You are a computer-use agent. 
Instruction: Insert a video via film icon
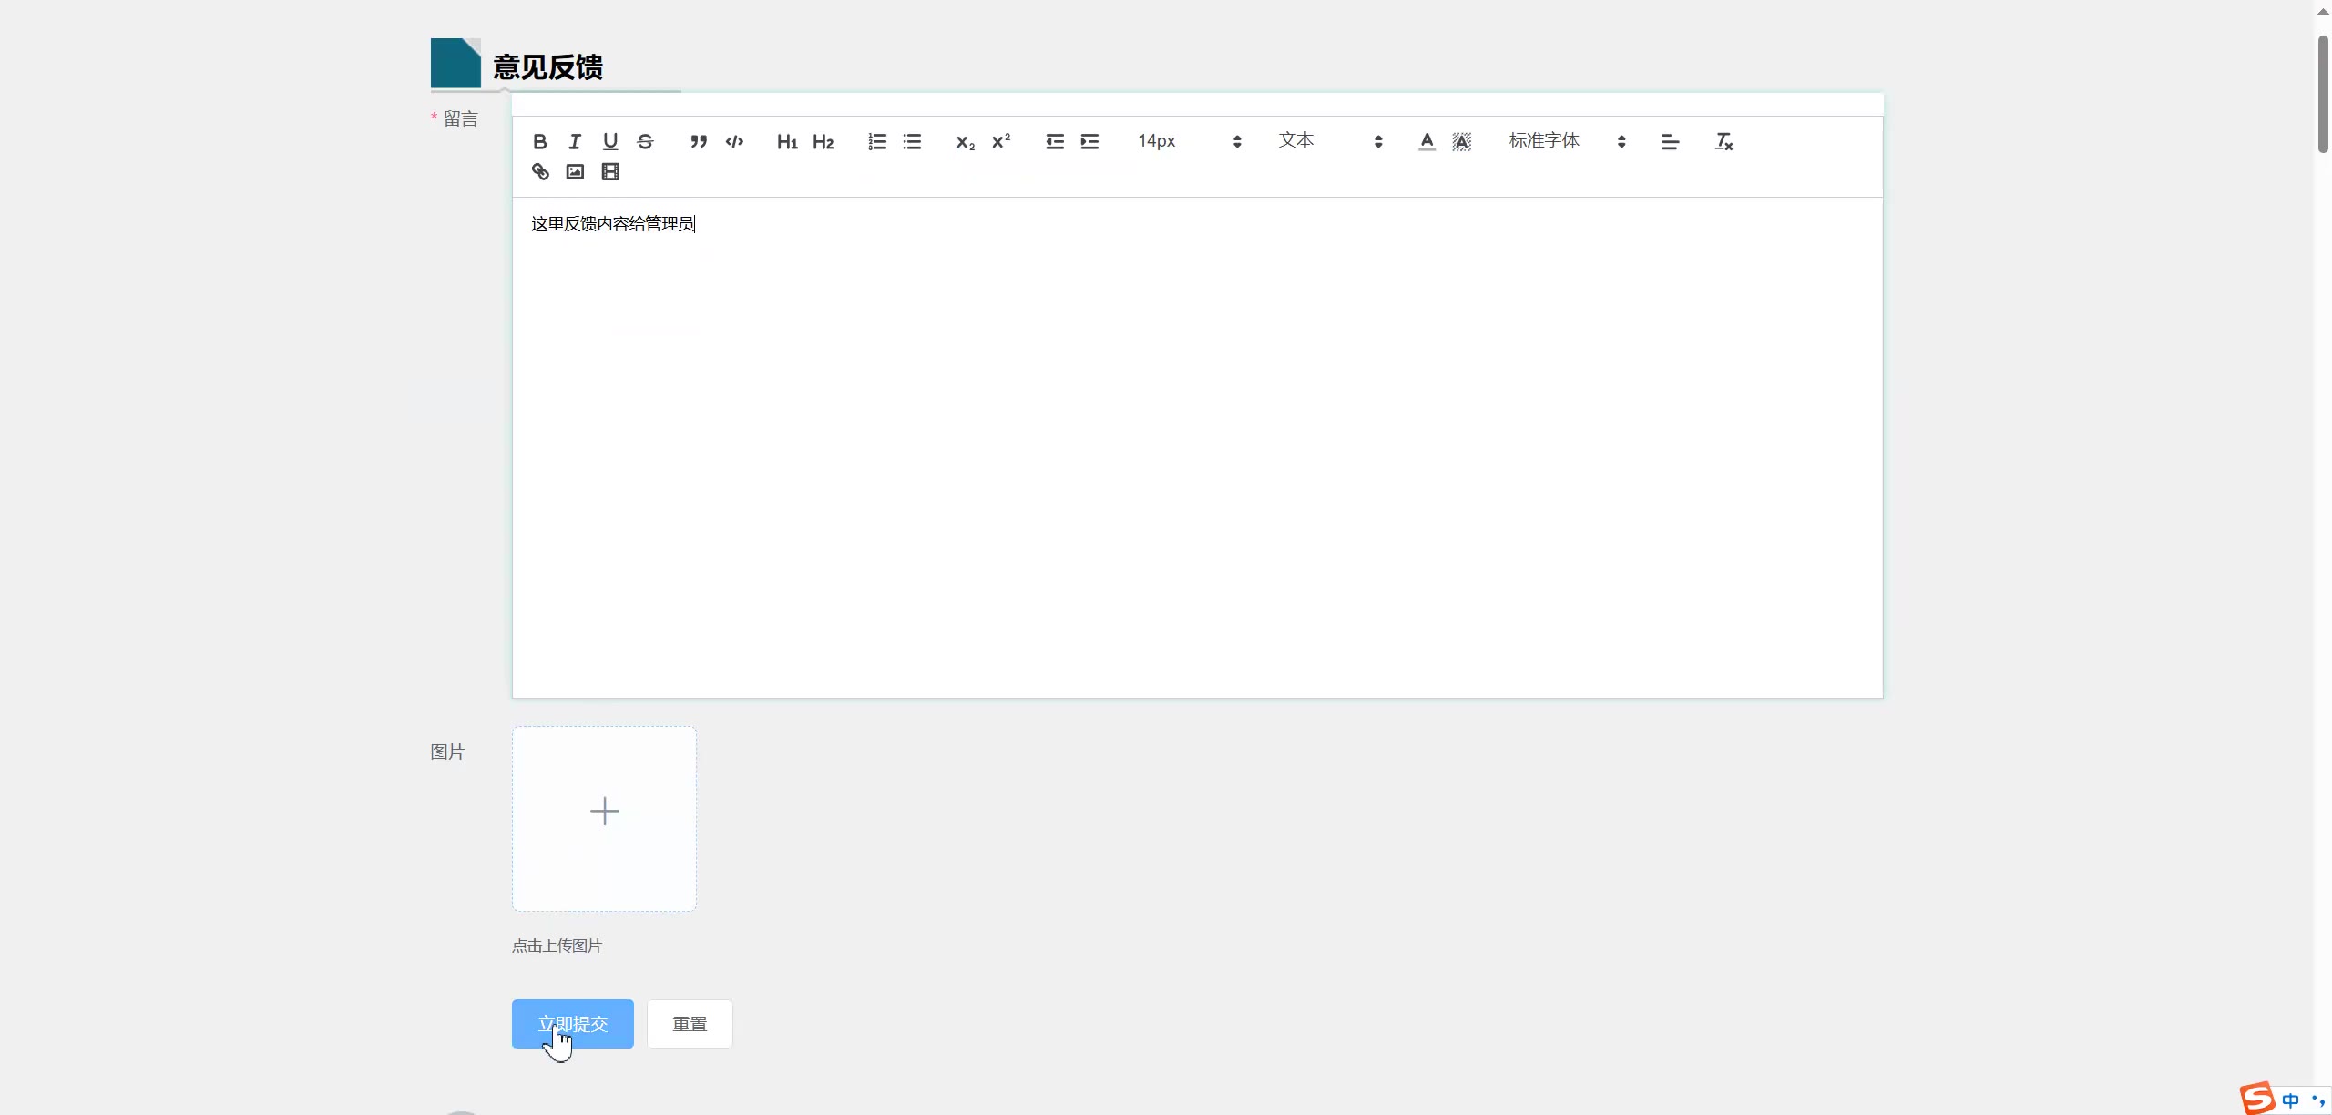(x=610, y=172)
